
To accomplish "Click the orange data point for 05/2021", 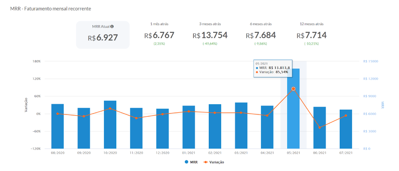I will tap(293, 89).
